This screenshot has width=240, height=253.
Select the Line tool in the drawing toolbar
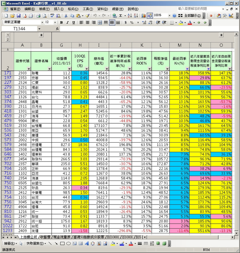click(x=50, y=244)
